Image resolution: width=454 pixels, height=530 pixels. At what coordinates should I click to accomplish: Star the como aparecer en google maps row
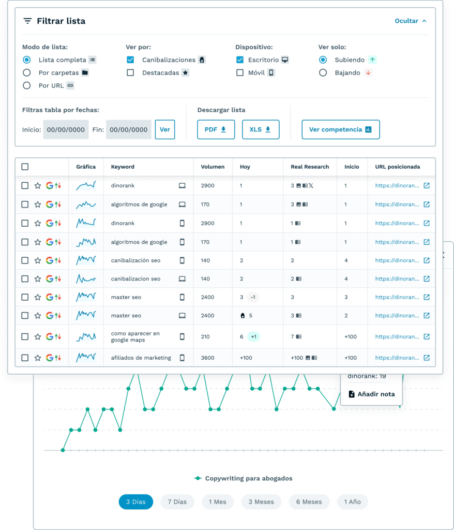pyautogui.click(x=38, y=336)
